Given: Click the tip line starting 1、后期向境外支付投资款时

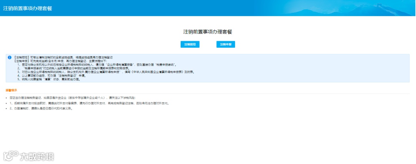Looking at the screenshot, I should pos(89,103).
